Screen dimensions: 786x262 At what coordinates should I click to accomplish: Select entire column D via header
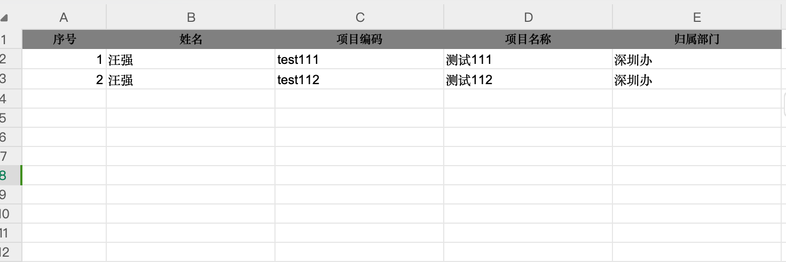tap(528, 18)
